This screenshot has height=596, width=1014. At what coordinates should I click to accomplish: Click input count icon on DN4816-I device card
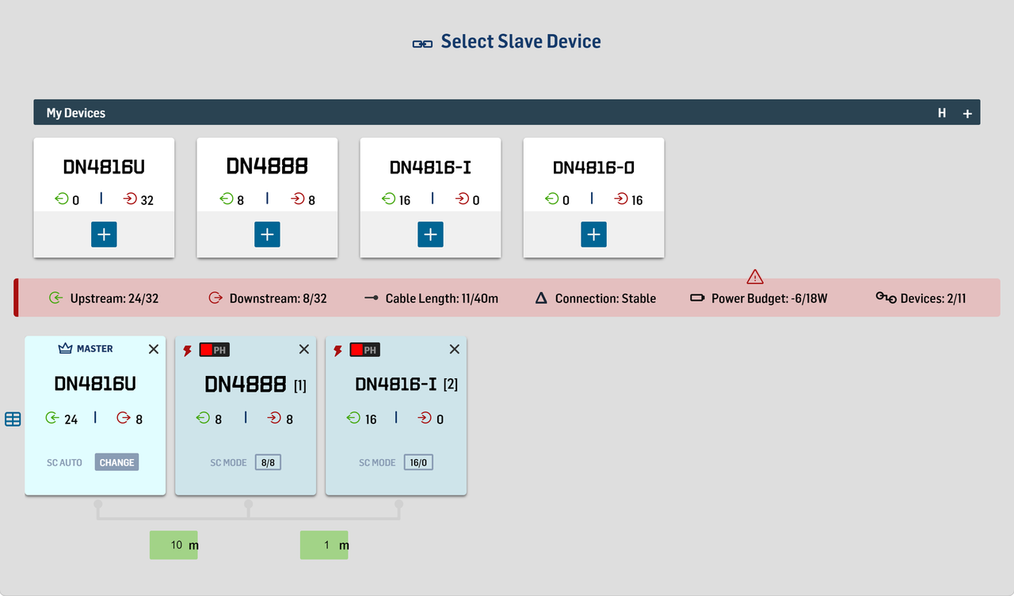(388, 199)
